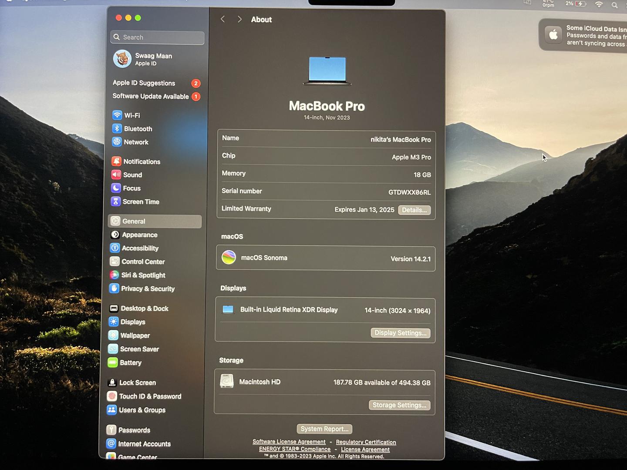This screenshot has height=470, width=627.
Task: Select Control Center icon
Action: (x=115, y=262)
